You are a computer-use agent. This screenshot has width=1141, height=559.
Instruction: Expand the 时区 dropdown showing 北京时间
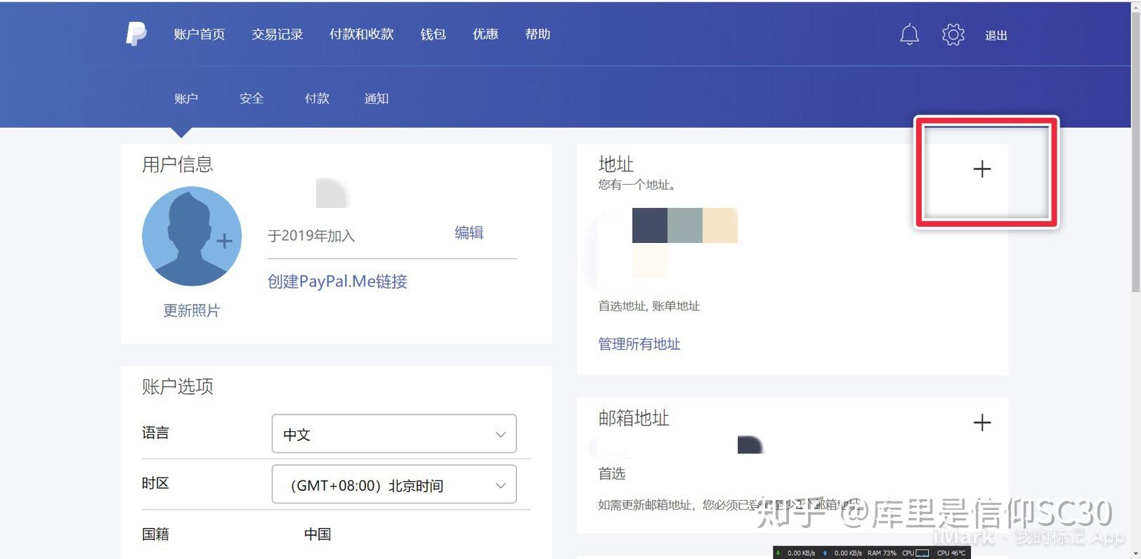click(x=394, y=485)
